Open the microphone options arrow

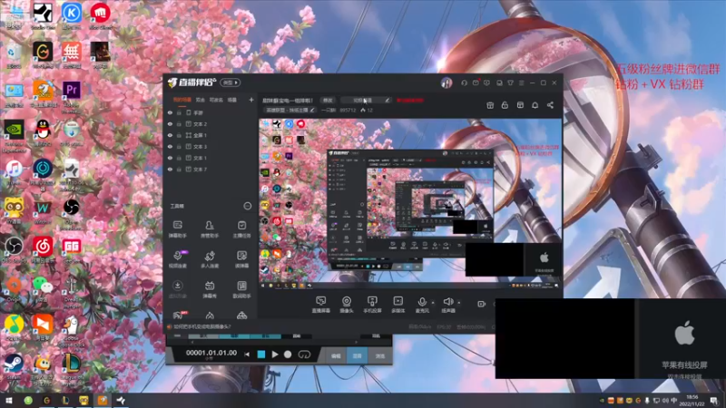(433, 303)
